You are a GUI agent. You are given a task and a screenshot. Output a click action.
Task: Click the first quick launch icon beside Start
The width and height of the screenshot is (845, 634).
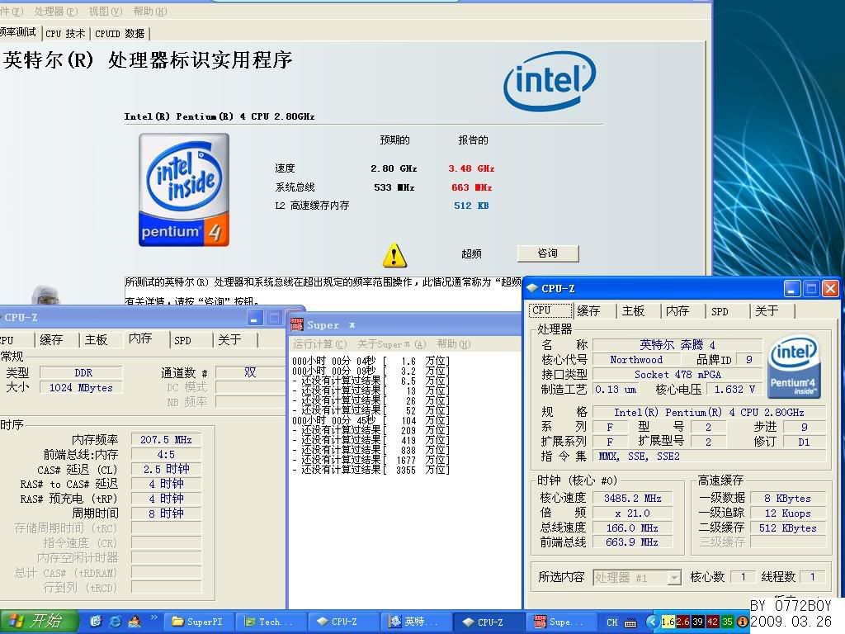(96, 622)
